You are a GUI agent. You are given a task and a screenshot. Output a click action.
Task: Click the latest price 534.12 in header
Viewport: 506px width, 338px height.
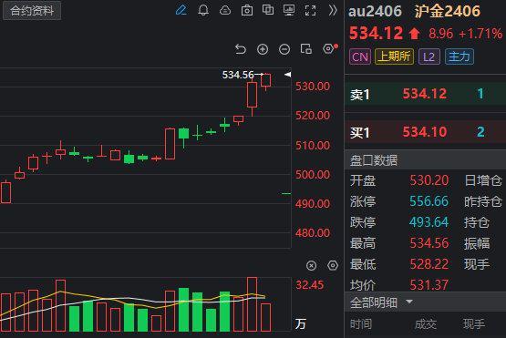(x=376, y=33)
